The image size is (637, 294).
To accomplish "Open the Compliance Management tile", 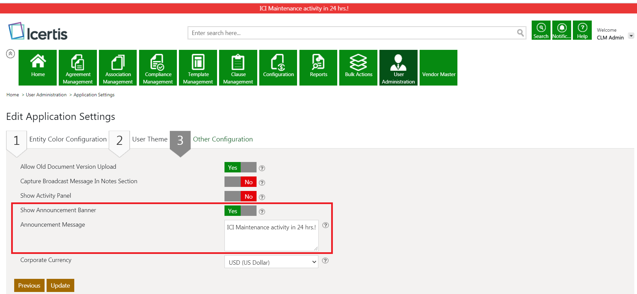I will coord(158,67).
